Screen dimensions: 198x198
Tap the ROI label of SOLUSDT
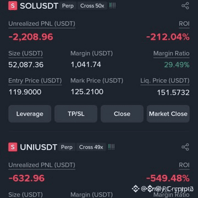pyautogui.click(x=184, y=24)
